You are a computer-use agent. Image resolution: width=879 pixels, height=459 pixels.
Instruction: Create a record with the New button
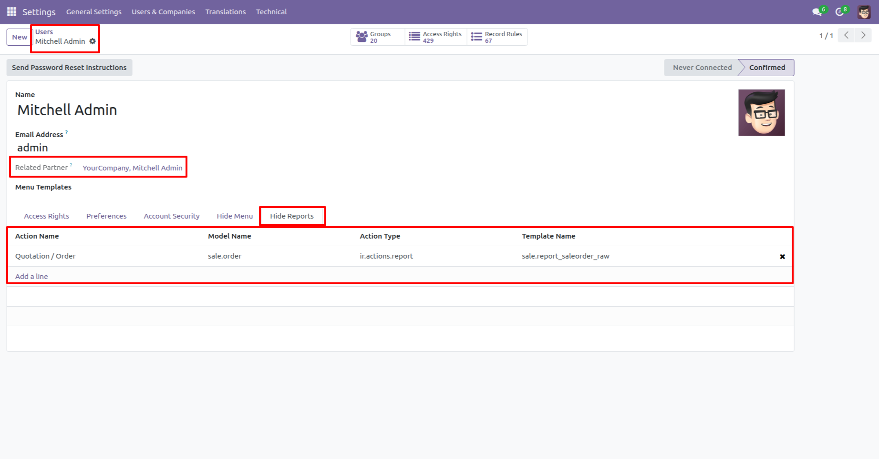pyautogui.click(x=19, y=37)
